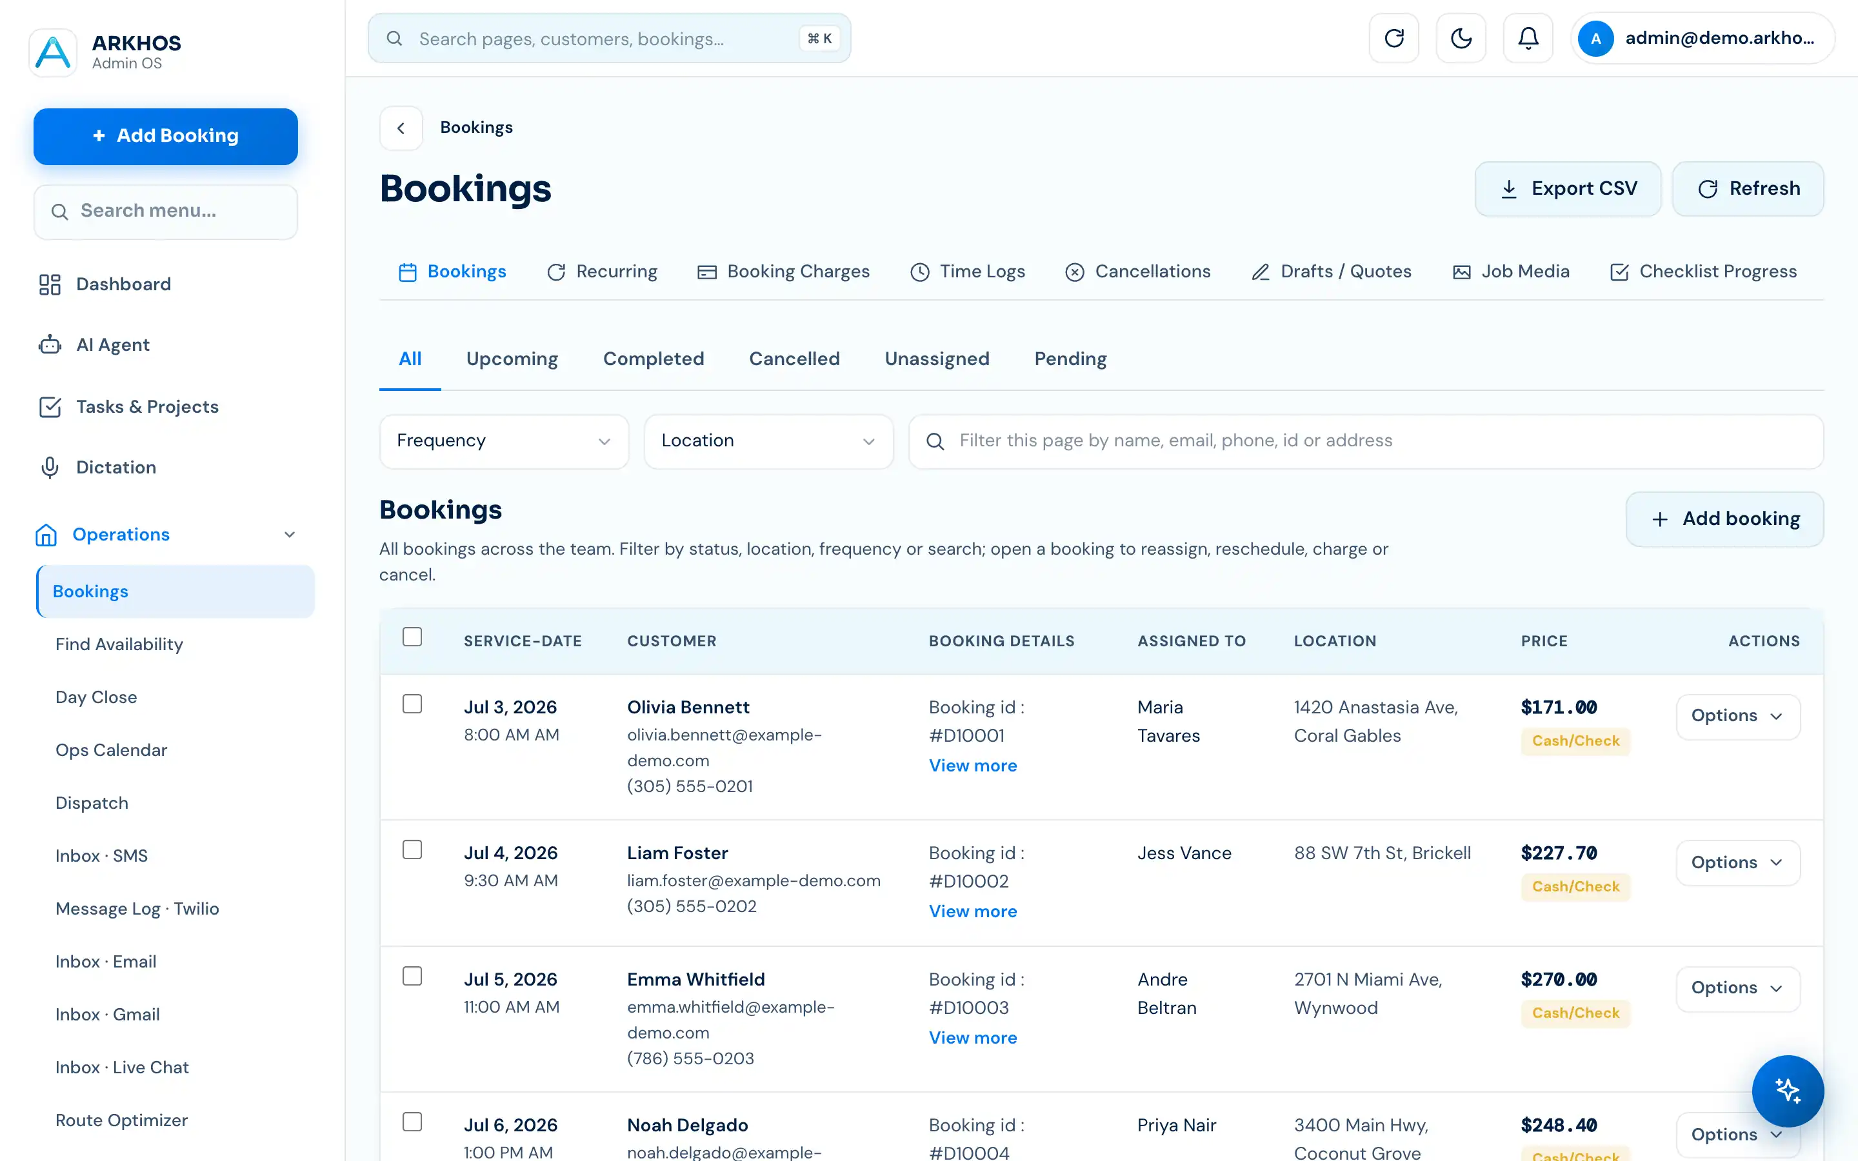
Task: Open Options for booking #D10002
Action: [x=1737, y=863]
